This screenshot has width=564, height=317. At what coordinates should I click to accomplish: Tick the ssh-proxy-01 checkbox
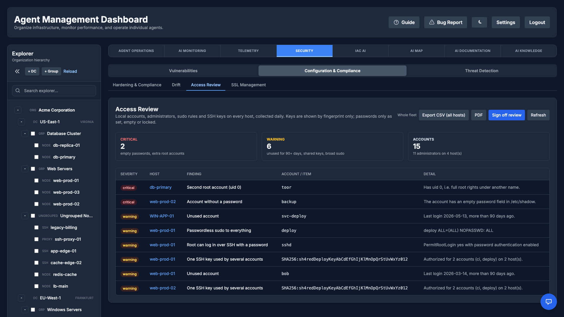(x=36, y=239)
